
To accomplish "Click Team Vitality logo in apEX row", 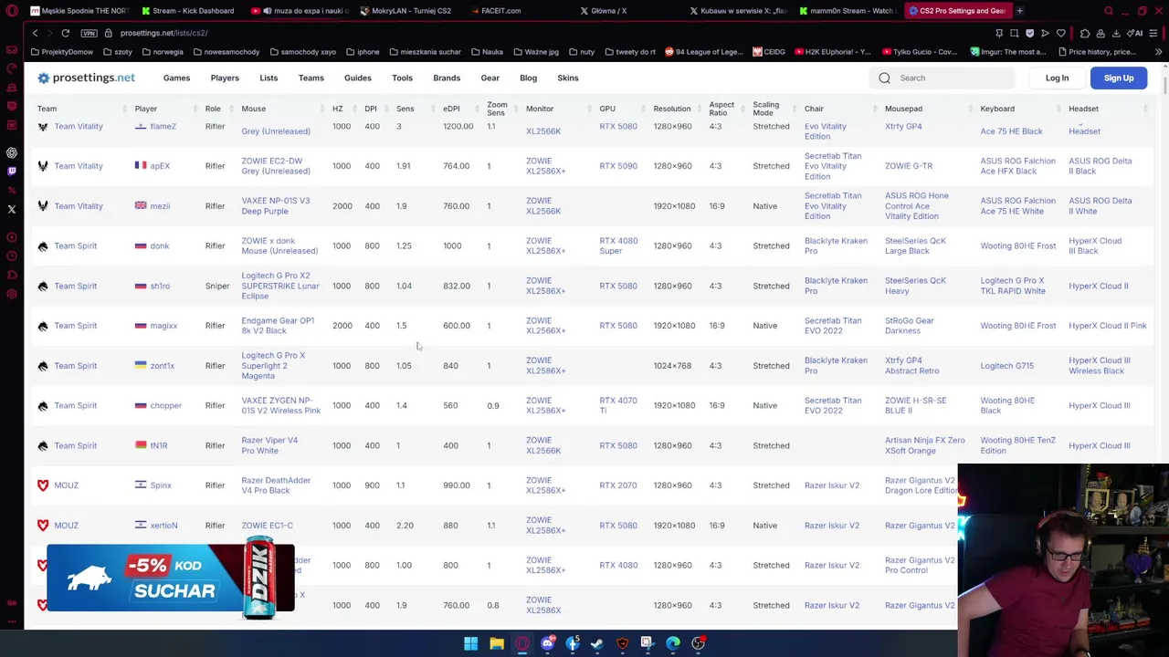I will click(x=42, y=166).
